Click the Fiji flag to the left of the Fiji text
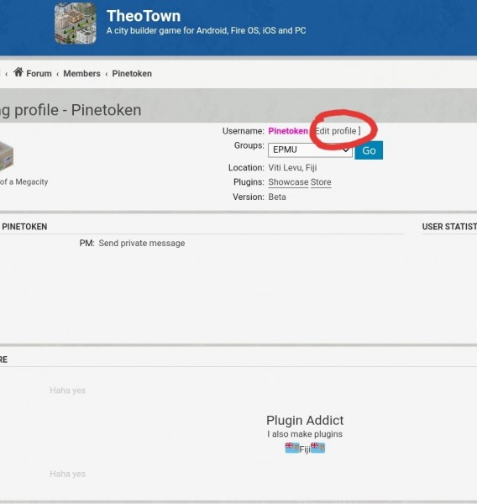Screen dimensions: 477x504 pos(292,448)
